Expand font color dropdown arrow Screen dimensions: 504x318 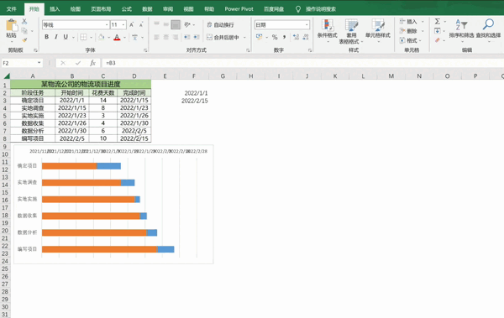coord(124,38)
